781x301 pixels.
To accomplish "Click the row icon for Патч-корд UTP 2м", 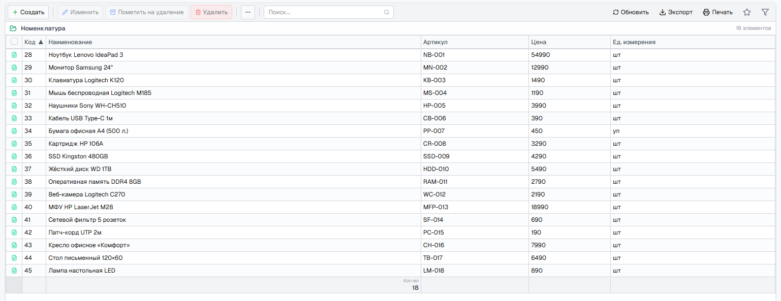I will click(x=14, y=232).
